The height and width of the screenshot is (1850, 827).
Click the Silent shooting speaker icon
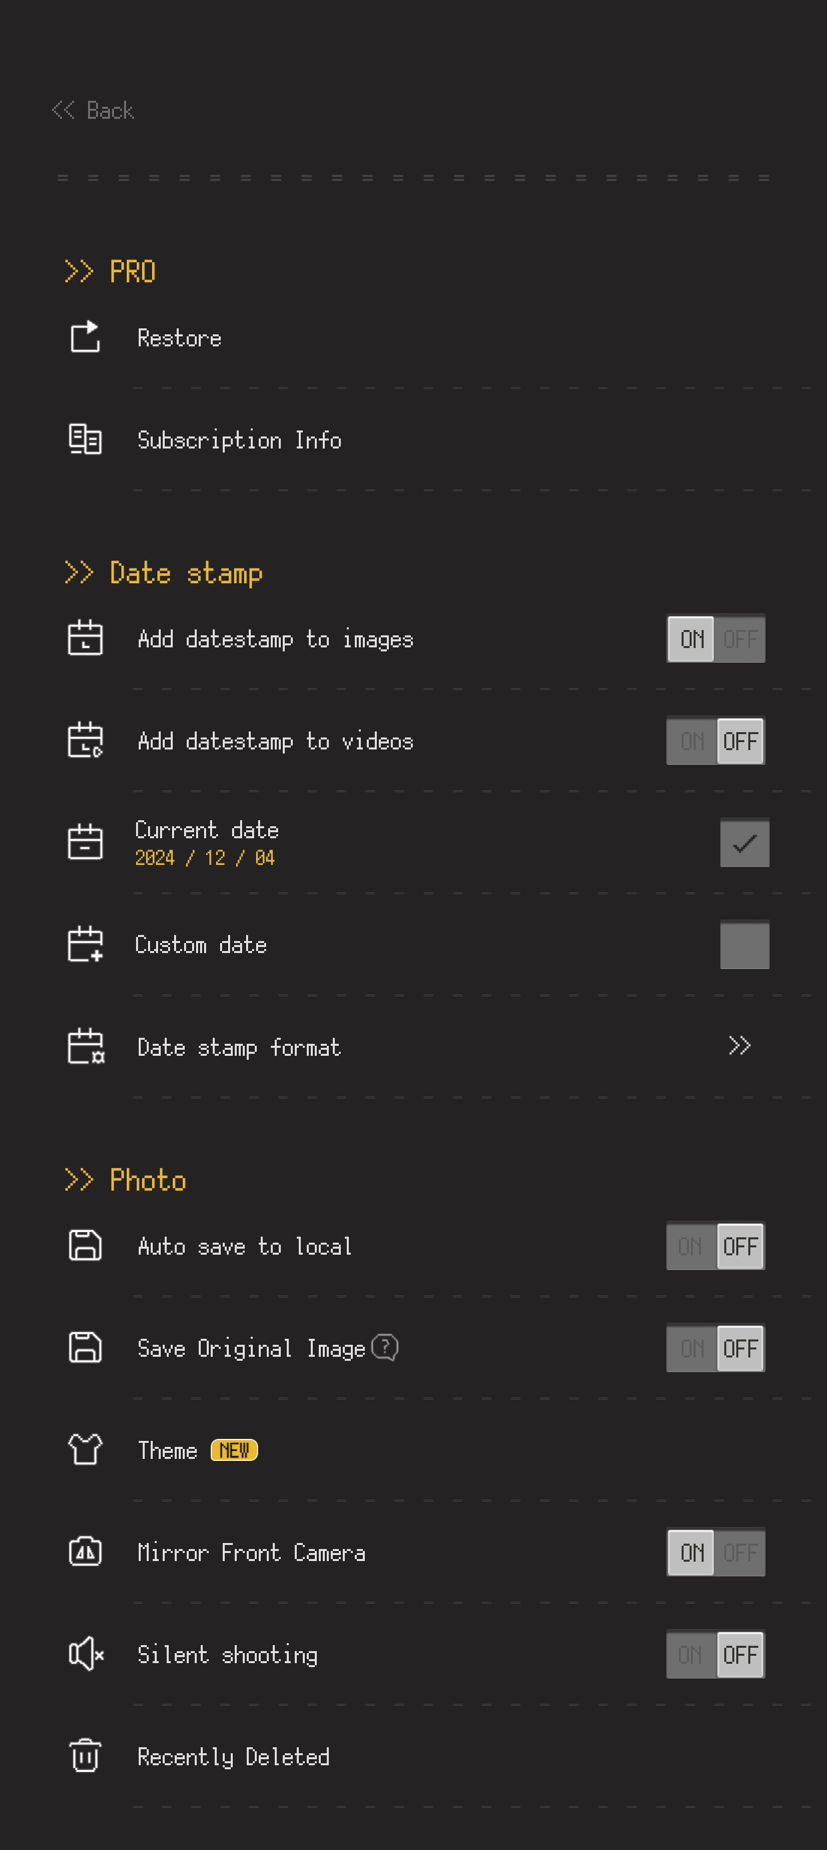[x=86, y=1654]
